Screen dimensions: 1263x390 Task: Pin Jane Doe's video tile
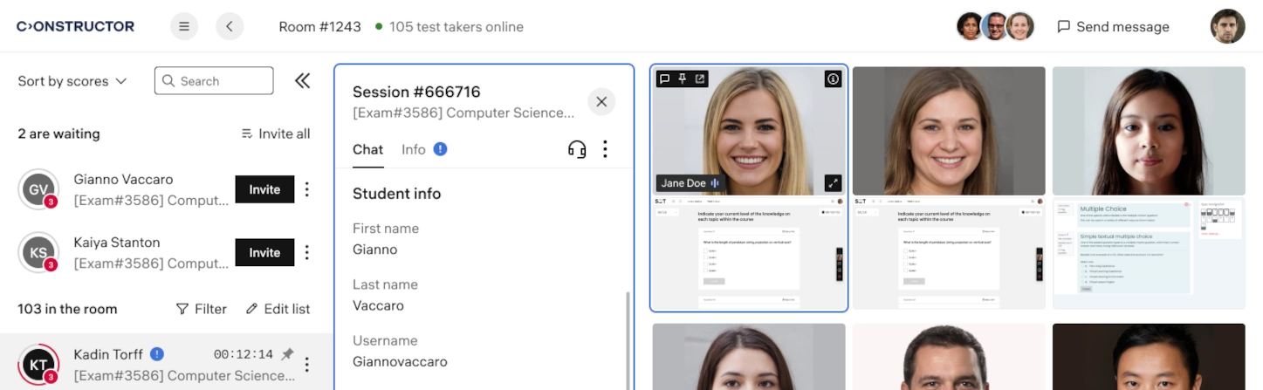tap(683, 79)
